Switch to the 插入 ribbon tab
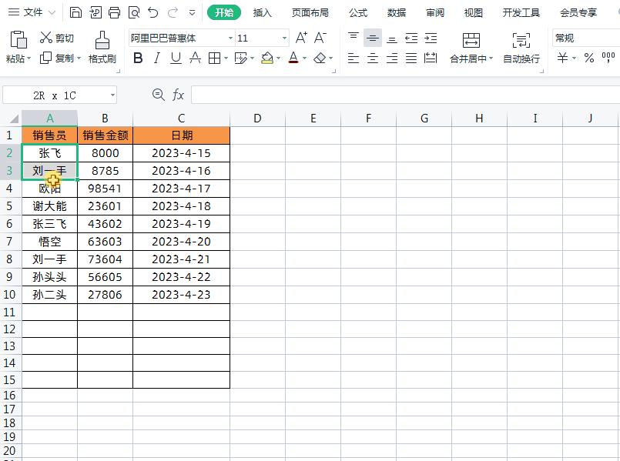The height and width of the screenshot is (461, 620). click(262, 12)
